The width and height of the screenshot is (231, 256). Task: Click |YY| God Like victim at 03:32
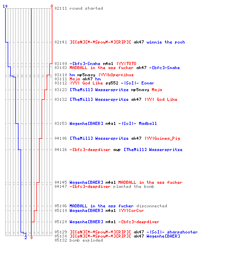click(x=161, y=99)
